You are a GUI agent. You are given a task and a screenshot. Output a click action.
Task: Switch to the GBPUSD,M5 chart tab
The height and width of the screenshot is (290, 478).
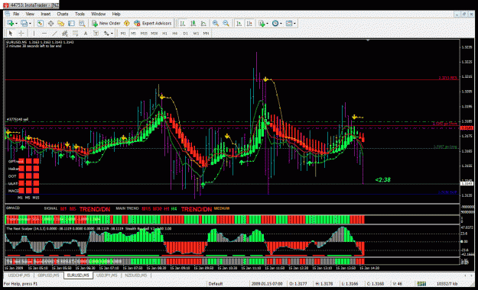point(49,275)
